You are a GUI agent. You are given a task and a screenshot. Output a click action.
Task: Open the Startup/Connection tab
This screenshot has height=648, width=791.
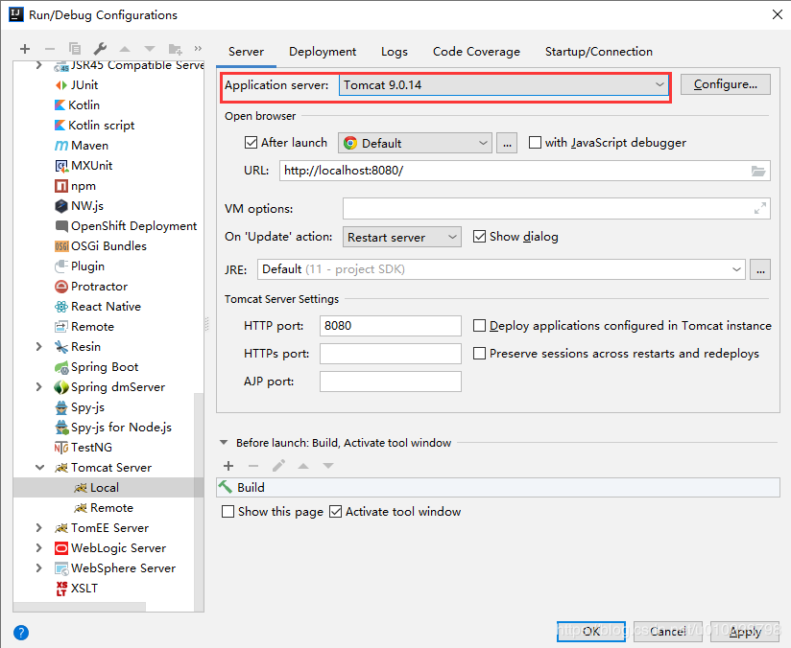coord(598,52)
